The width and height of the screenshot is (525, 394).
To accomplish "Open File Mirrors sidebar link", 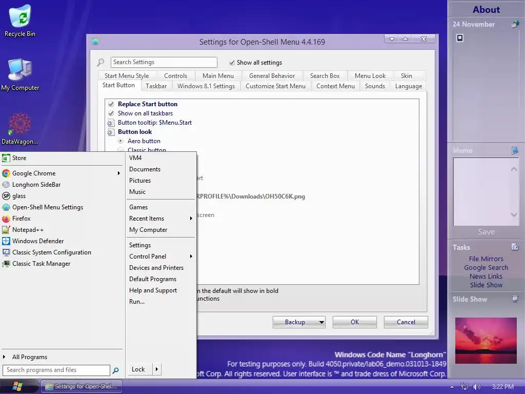I will coord(486,259).
